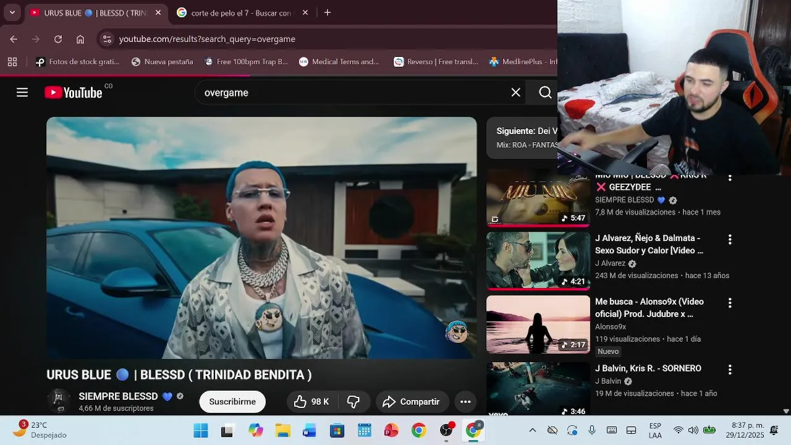791x445 pixels.
Task: Open options for MIO MIO video
Action: (730, 179)
